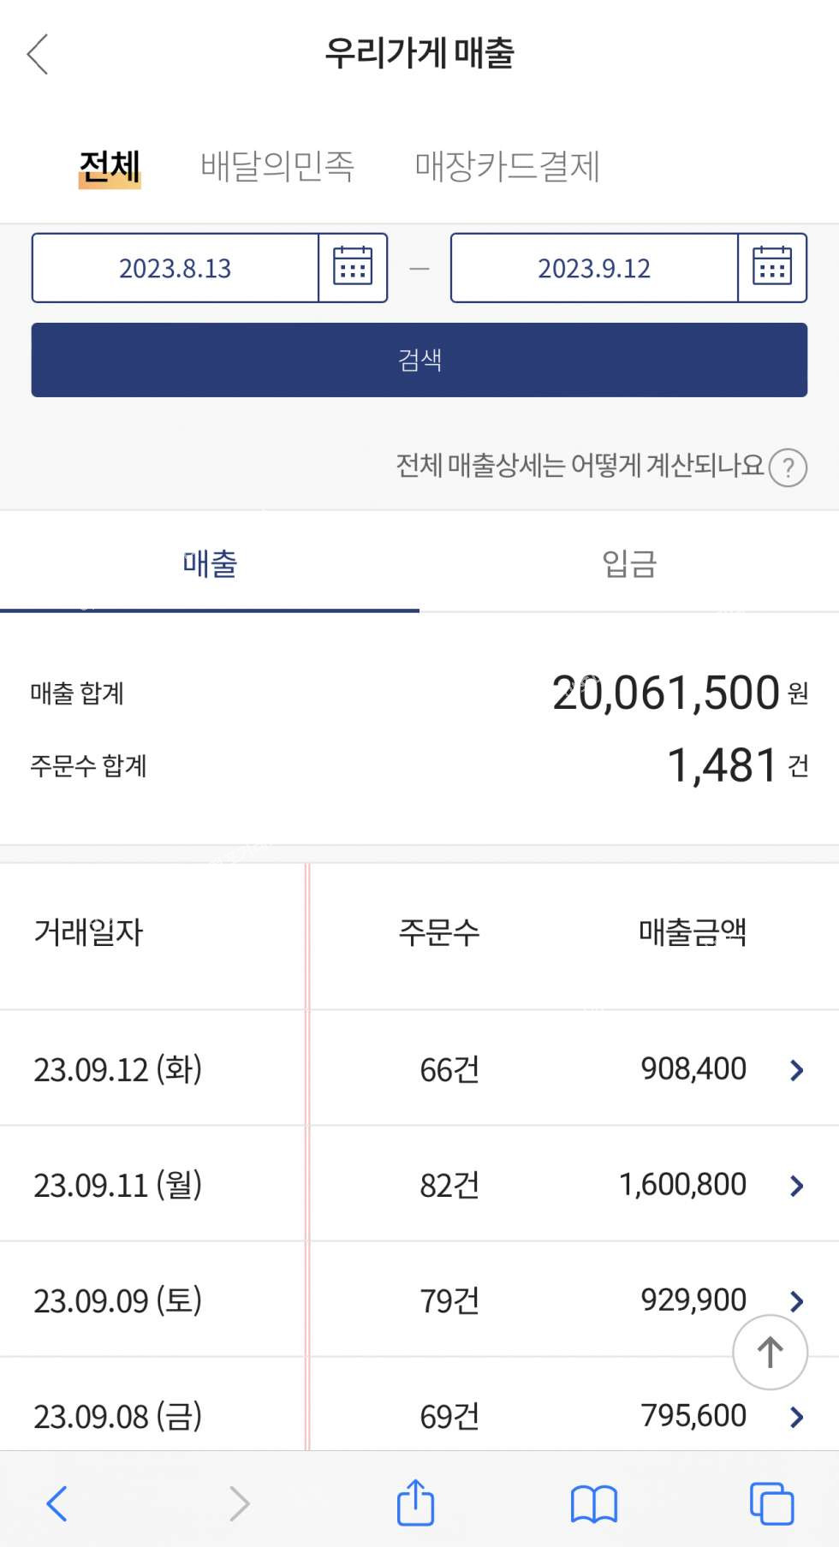Expand details for 23.09.11 row
The width and height of the screenshot is (839, 1547).
(796, 1185)
